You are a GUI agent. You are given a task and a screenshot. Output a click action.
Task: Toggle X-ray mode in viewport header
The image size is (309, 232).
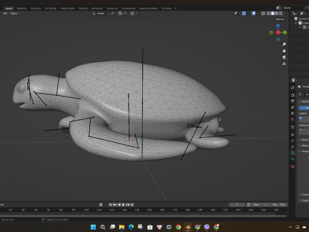263,14
